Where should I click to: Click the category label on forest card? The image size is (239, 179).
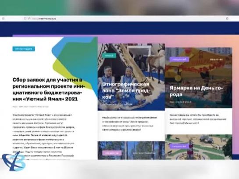[x=144, y=153]
